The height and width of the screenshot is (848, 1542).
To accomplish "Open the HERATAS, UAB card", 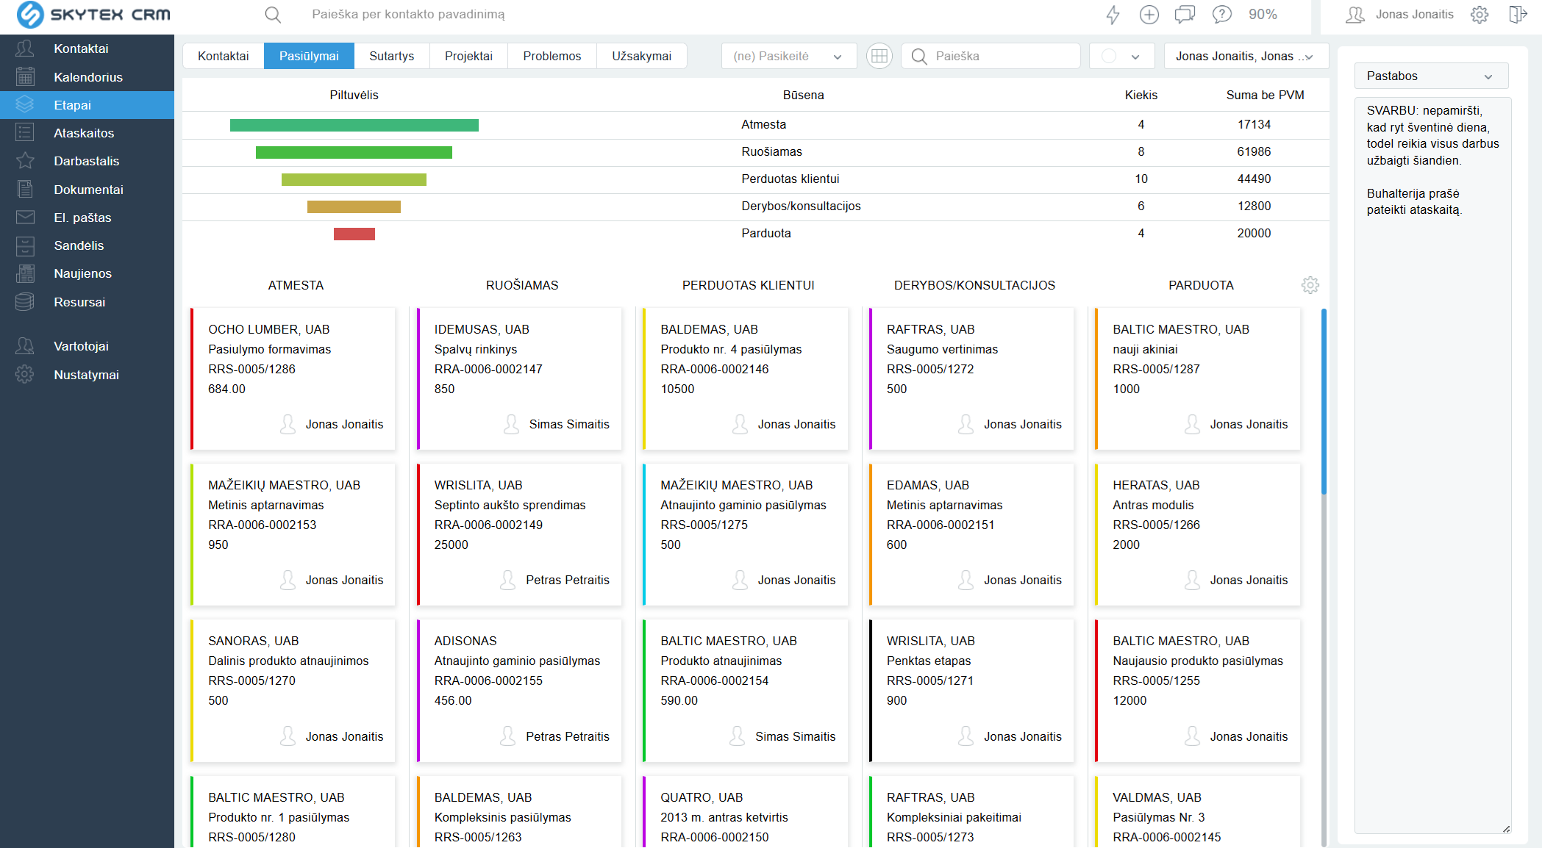I will coord(1198,534).
